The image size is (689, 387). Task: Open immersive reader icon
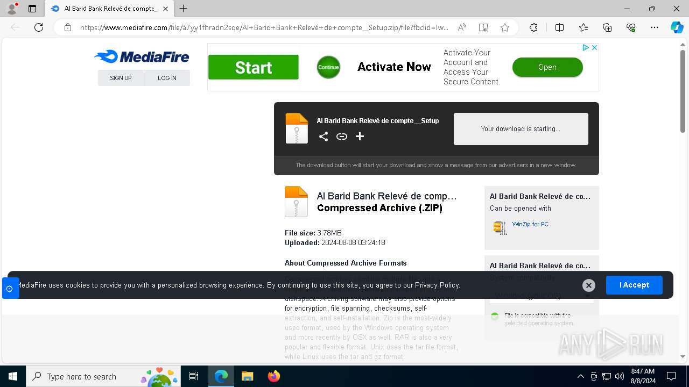(x=483, y=27)
